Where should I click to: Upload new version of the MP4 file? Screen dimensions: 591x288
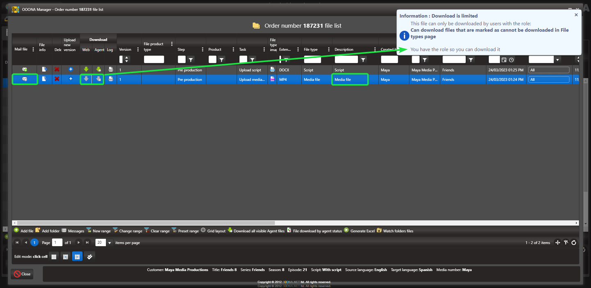[71, 79]
